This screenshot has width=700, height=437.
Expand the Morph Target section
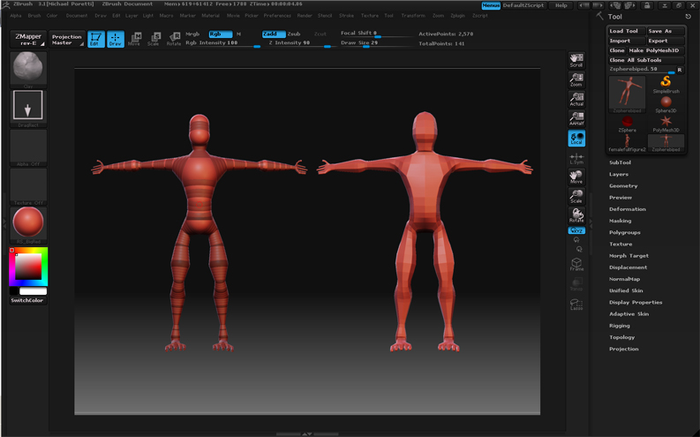click(628, 256)
